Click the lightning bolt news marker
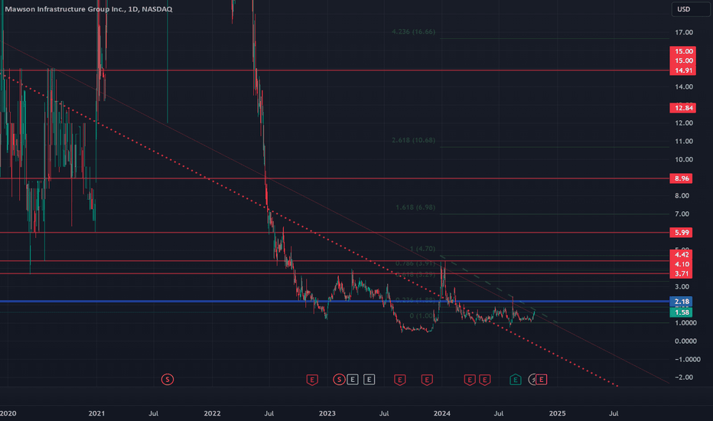713x421 pixels. pyautogui.click(x=532, y=379)
